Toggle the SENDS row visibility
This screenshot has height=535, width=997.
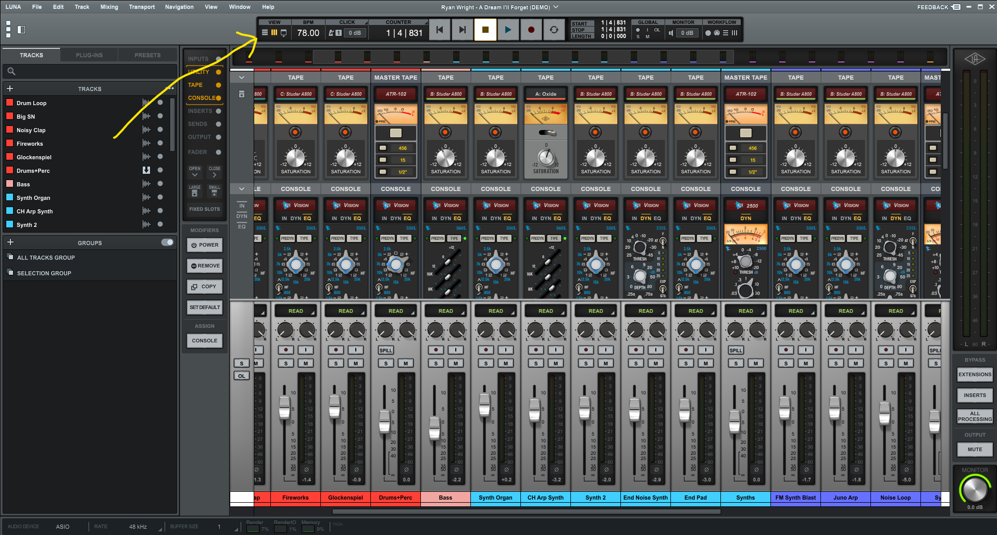(218, 124)
